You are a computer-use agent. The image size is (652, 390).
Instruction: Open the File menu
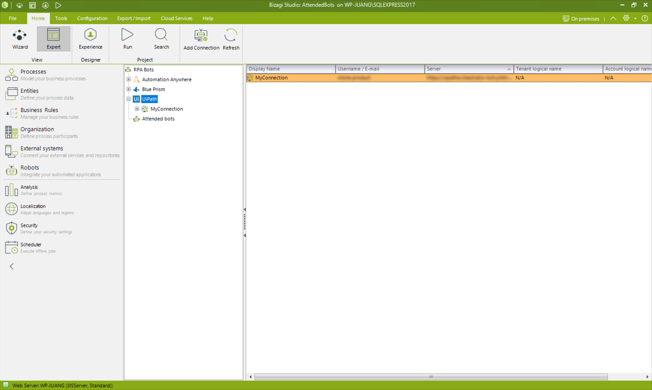[x=13, y=18]
